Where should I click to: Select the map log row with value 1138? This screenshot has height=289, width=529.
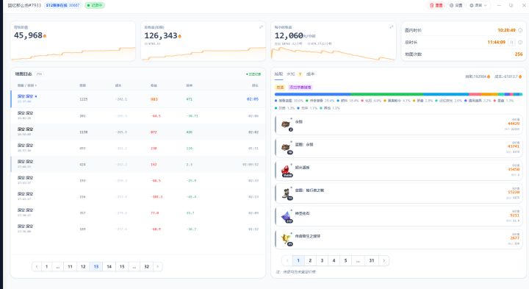pos(138,132)
